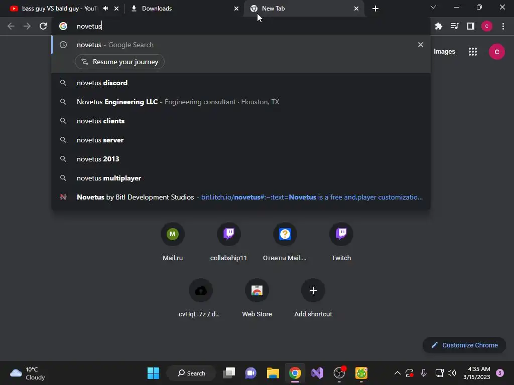This screenshot has width=514, height=385.
Task: Close the New Tab tab
Action: 356,9
